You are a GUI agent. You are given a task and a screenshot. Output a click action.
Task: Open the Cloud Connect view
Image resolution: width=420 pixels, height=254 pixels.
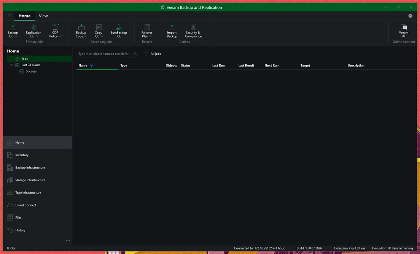pyautogui.click(x=38, y=205)
